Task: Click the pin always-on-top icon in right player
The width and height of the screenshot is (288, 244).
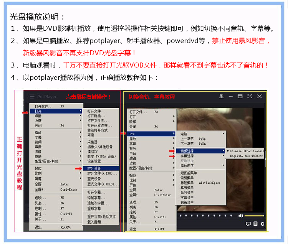Action: pyautogui.click(x=221, y=96)
